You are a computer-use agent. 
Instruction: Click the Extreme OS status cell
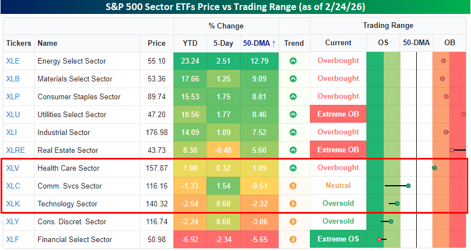point(338,239)
